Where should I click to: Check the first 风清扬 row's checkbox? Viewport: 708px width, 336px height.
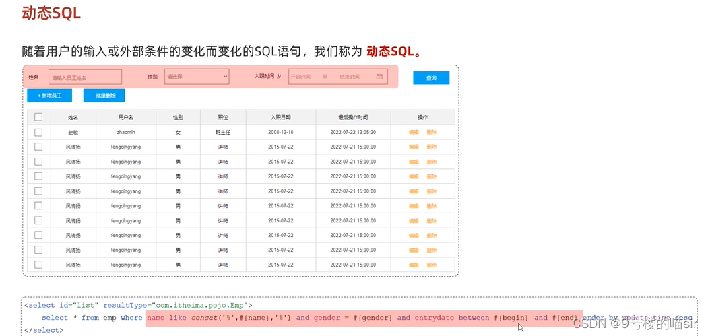(x=38, y=147)
